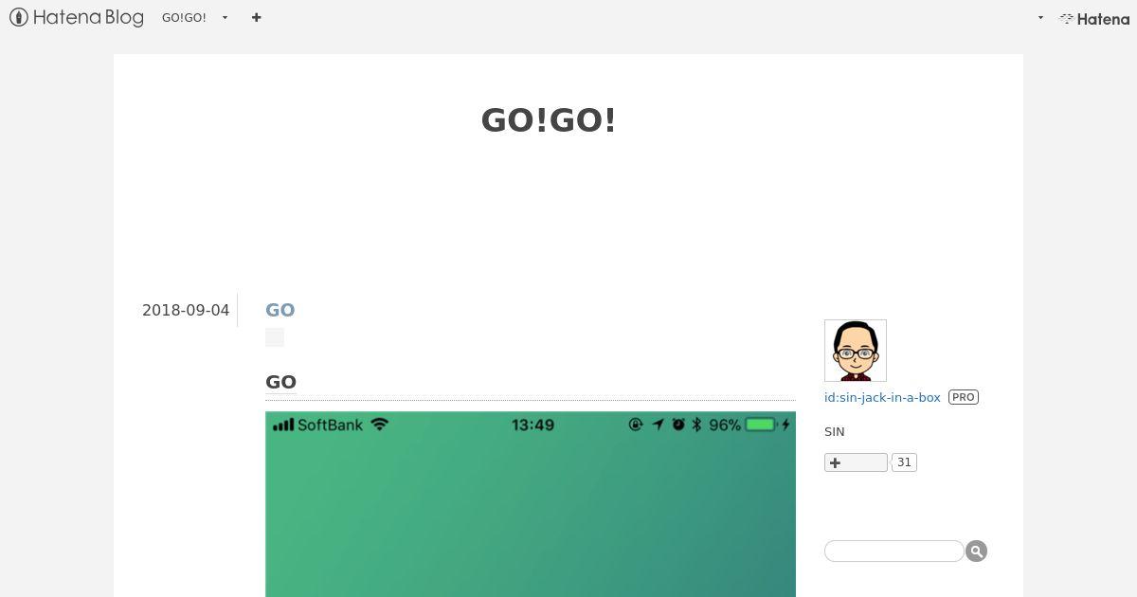Expand the account dropdown near Hatena logo
Screen dimensions: 1137x597
[x=1040, y=18]
